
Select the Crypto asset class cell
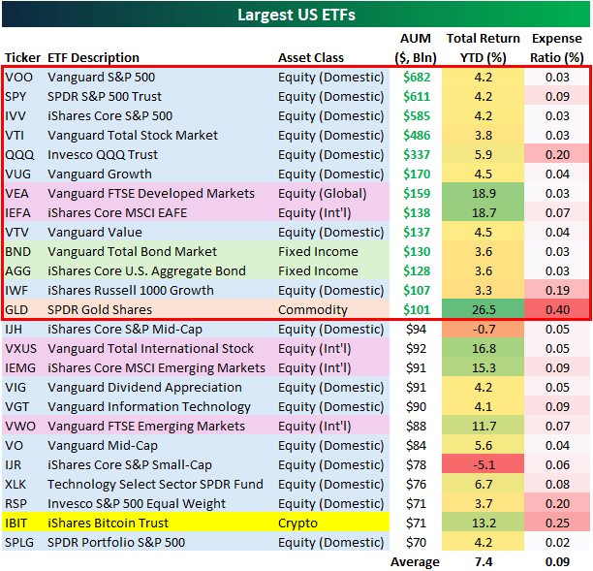299,523
